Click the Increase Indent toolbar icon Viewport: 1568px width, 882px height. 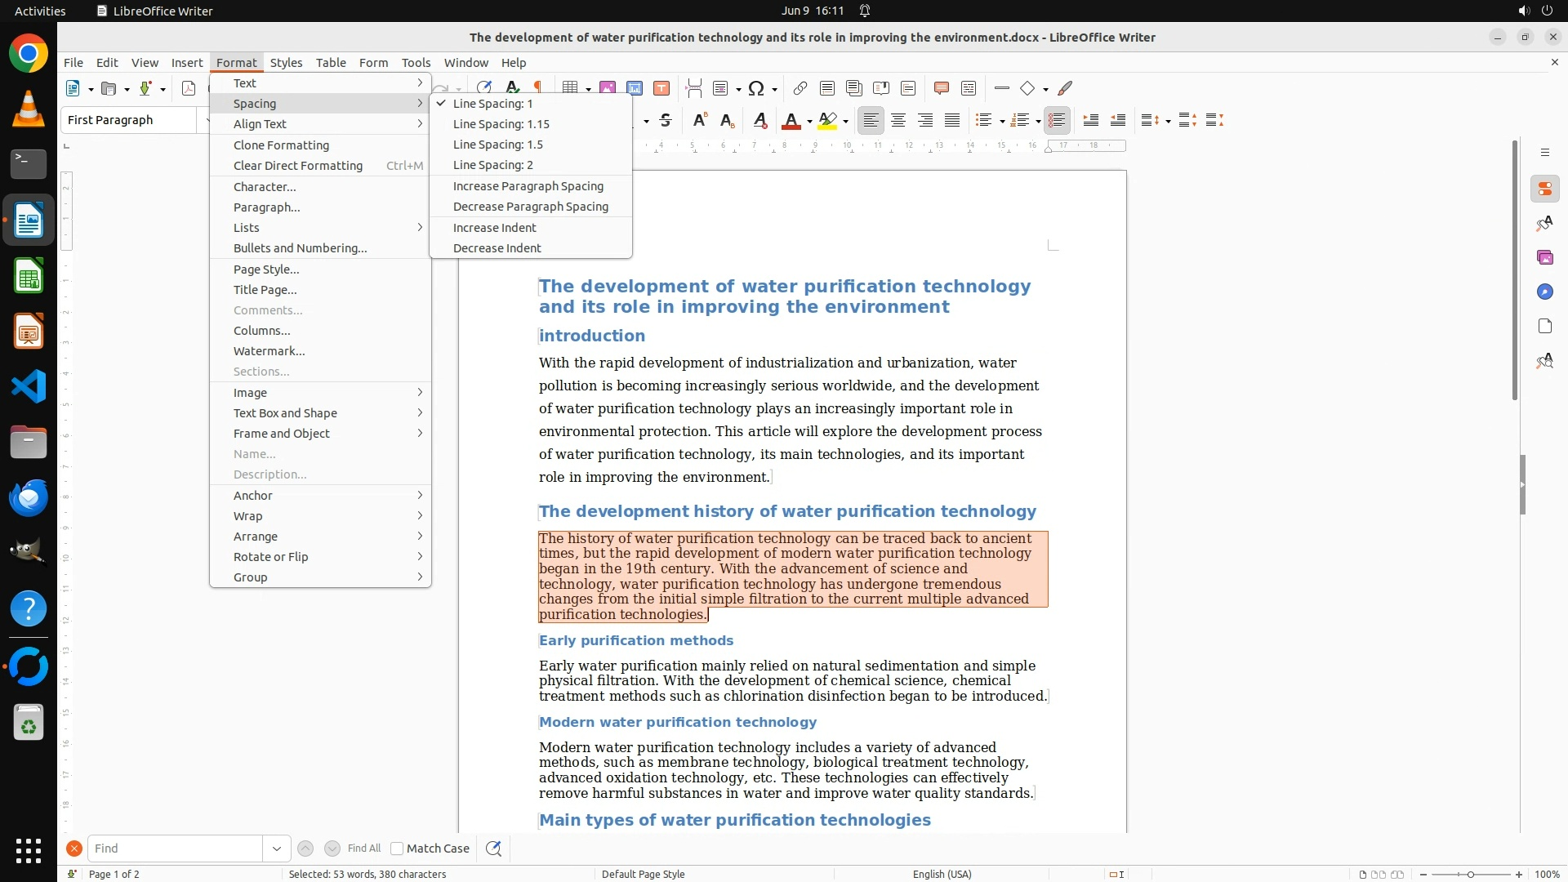pos(1090,121)
